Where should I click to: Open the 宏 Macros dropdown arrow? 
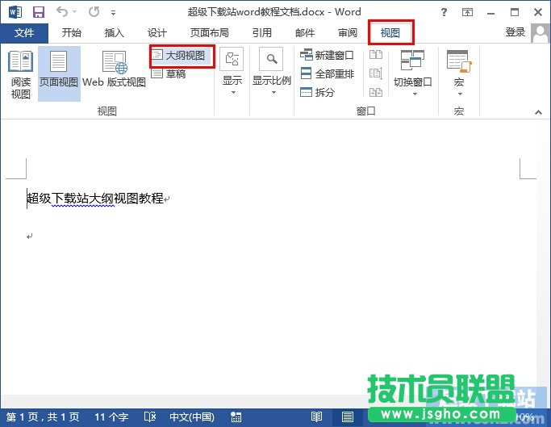(x=460, y=94)
